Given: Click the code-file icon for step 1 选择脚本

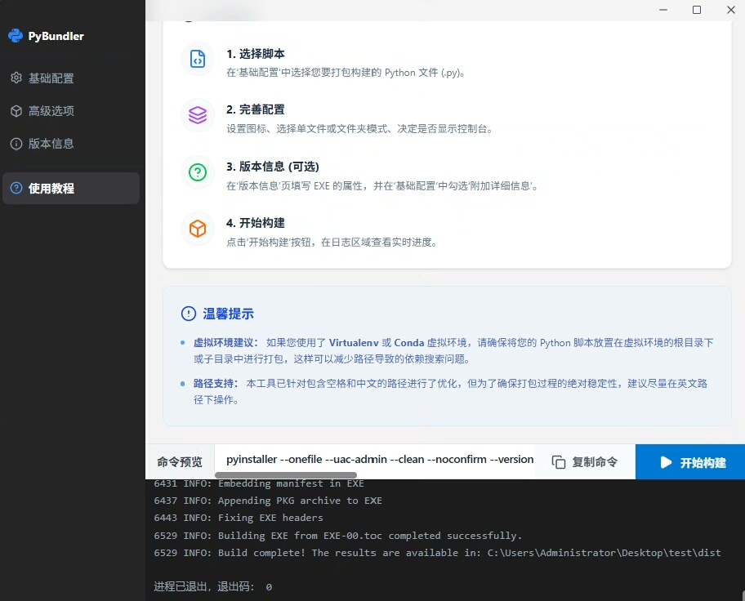Looking at the screenshot, I should [x=198, y=59].
